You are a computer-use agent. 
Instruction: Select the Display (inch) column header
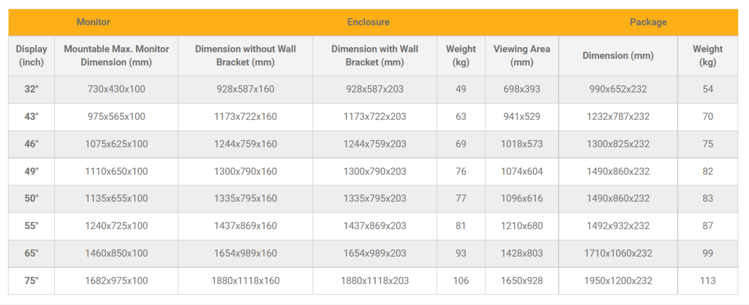pos(32,55)
